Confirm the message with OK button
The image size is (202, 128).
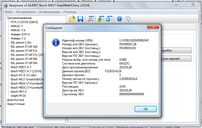[146, 109]
